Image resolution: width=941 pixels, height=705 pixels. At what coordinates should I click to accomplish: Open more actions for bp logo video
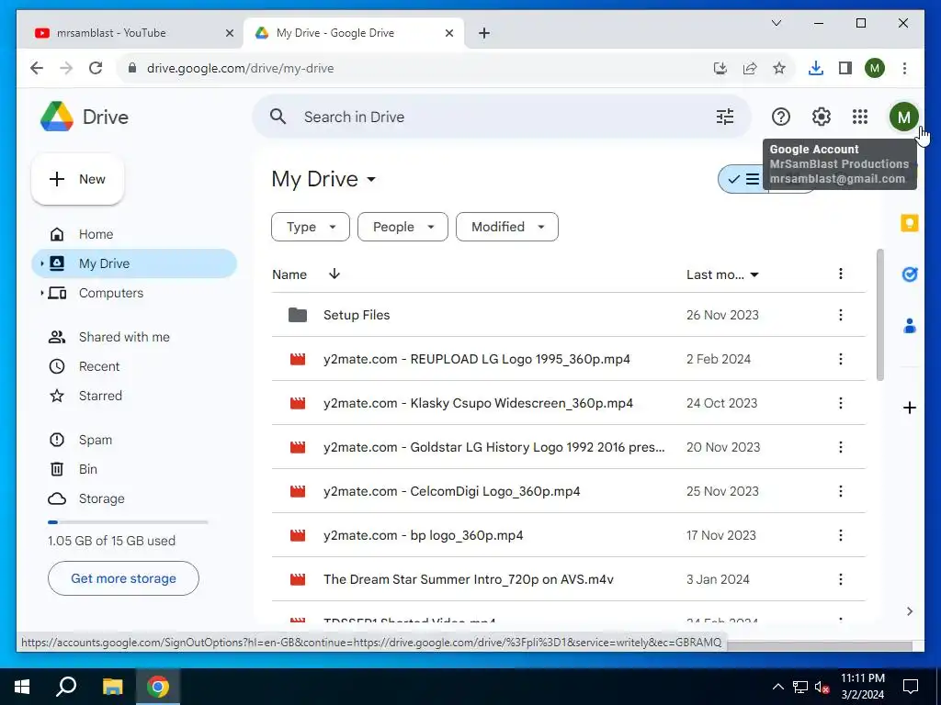coord(840,535)
